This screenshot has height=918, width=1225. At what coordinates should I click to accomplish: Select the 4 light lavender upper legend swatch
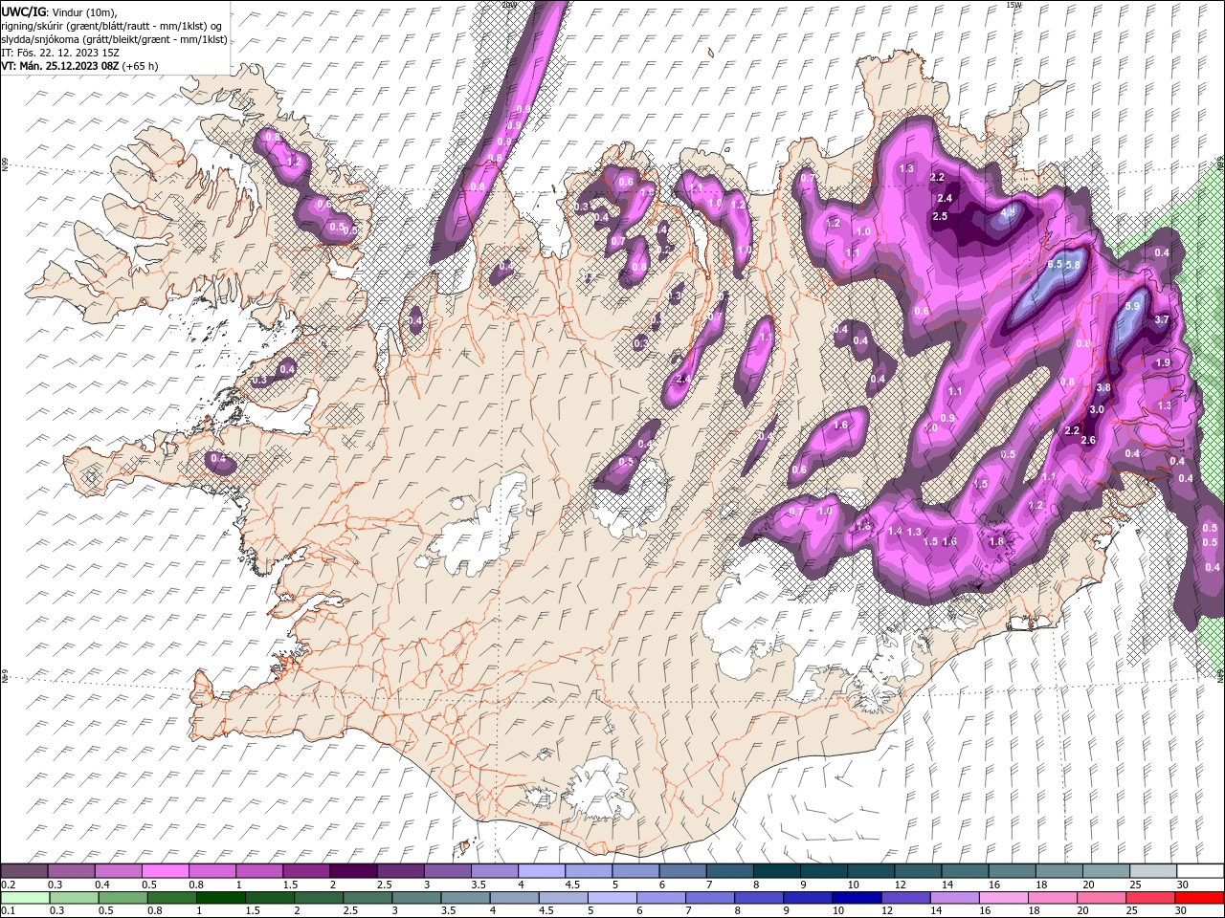pos(542,871)
